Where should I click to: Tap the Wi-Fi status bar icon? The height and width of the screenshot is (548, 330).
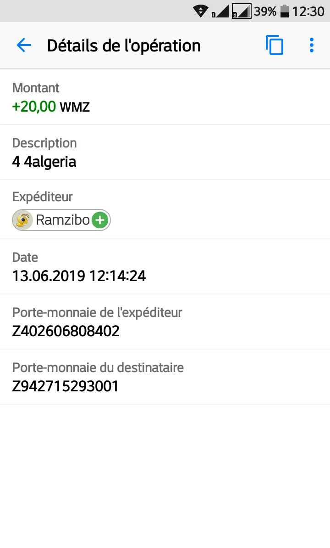[201, 11]
